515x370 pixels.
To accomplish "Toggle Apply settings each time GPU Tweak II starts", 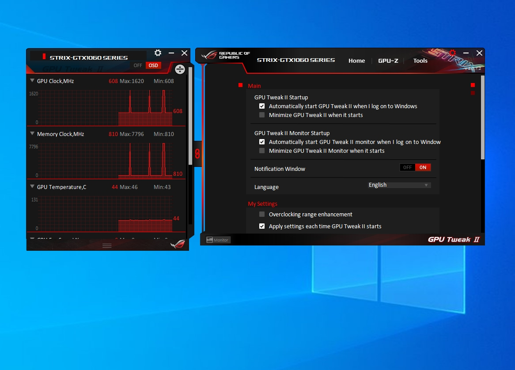I will coord(262,226).
